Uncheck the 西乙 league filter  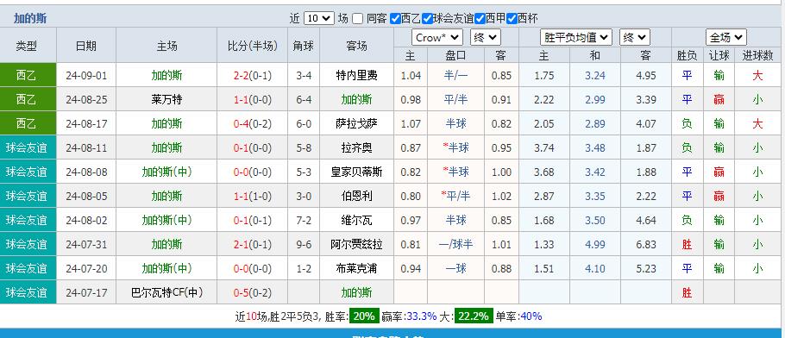(x=395, y=18)
